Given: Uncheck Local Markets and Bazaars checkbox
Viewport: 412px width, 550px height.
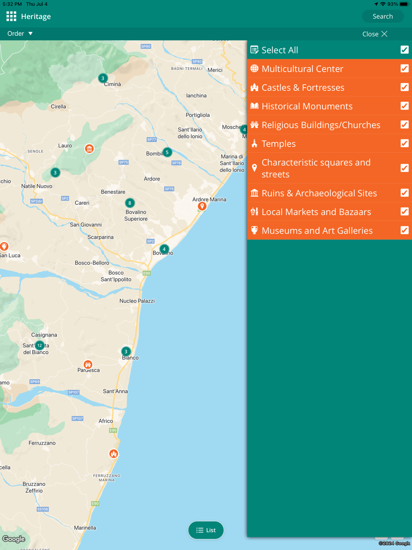Looking at the screenshot, I should coord(405,212).
